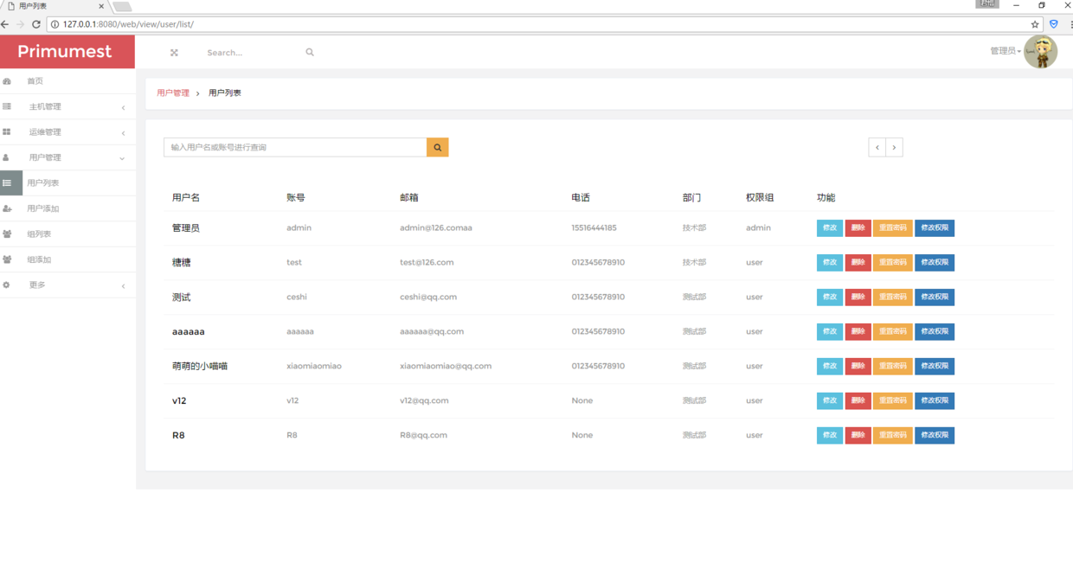
Task: Collapse the 用户管理 sidebar menu
Action: (x=67, y=158)
